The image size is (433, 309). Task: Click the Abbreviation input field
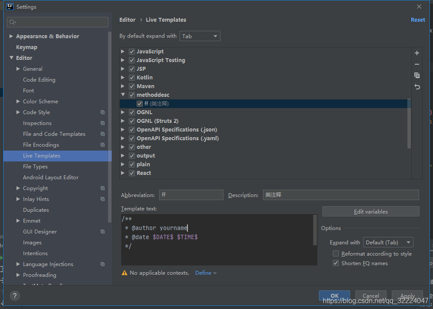pyautogui.click(x=191, y=195)
